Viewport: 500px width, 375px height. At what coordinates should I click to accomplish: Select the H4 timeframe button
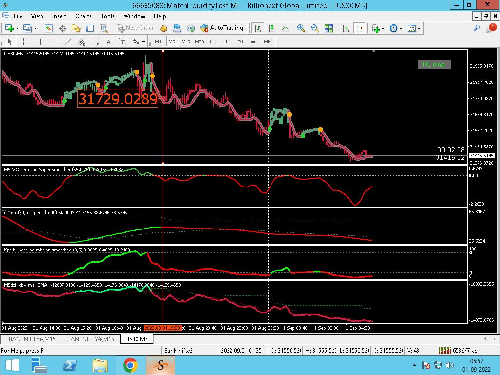(x=227, y=42)
